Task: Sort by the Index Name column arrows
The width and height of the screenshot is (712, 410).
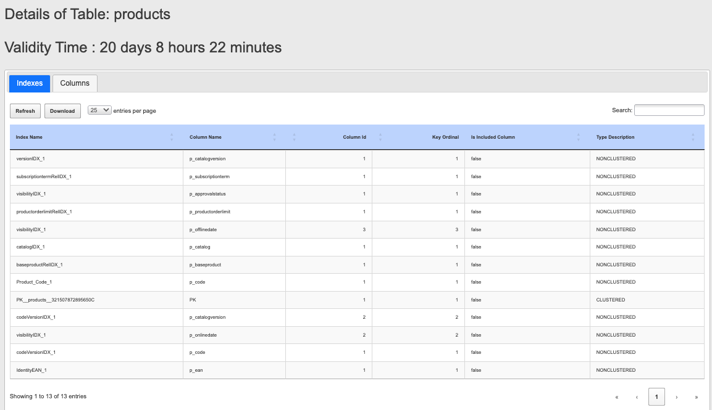Action: [172, 137]
